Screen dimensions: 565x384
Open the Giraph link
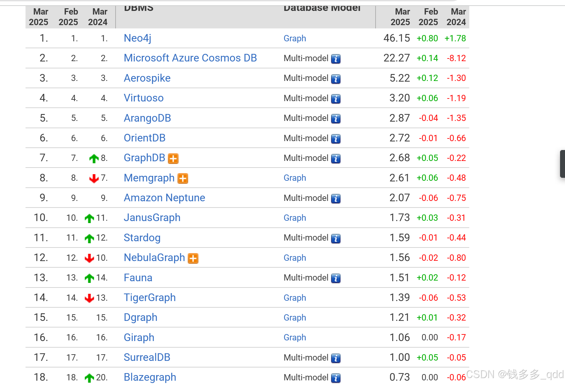pos(139,338)
